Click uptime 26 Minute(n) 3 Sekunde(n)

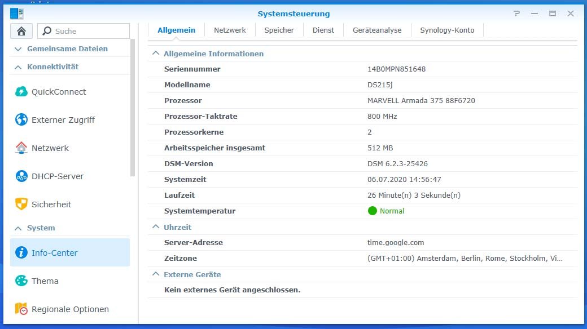pyautogui.click(x=414, y=195)
